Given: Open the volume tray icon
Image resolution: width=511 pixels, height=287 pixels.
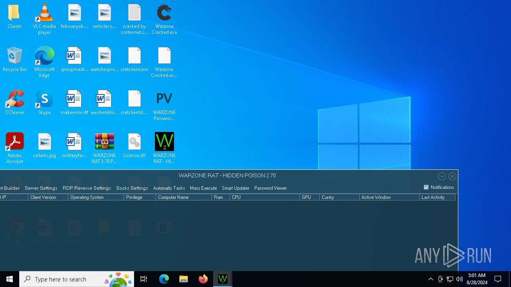Looking at the screenshot, I should [460, 279].
